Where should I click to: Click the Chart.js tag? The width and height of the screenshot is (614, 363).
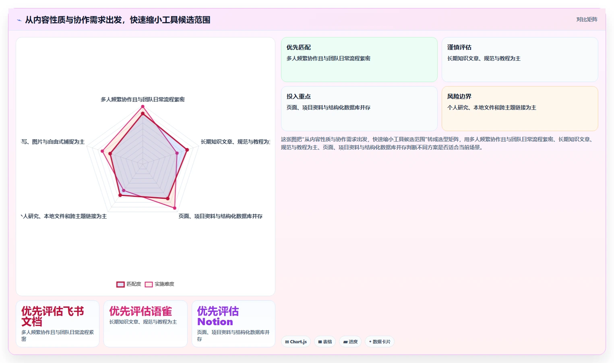tap(296, 342)
